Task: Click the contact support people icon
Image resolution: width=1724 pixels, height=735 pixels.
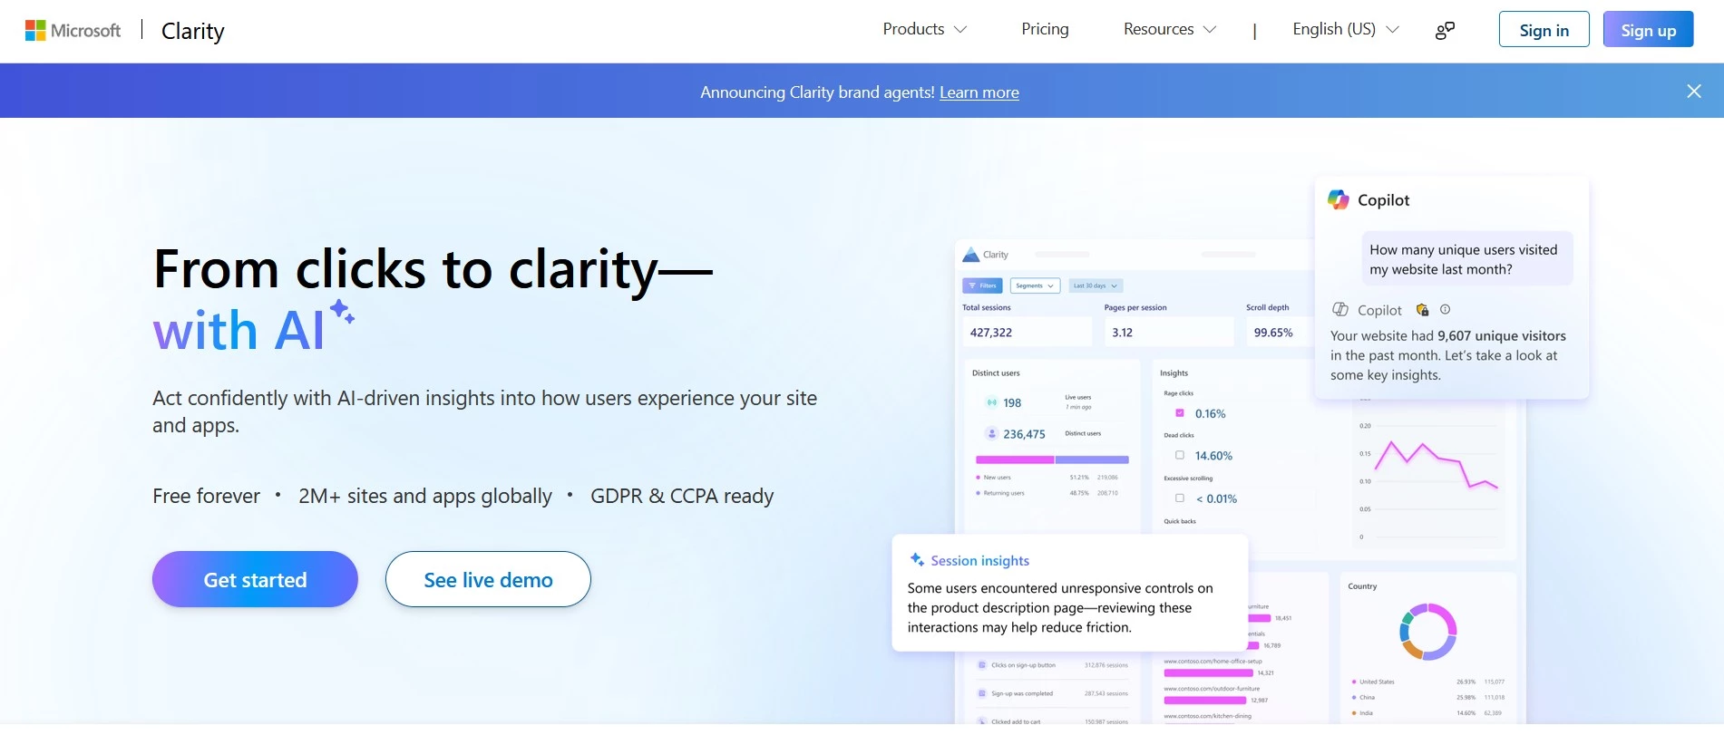Action: 1445,31
